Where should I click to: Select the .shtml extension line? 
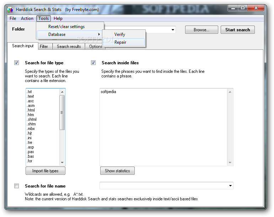(x=32, y=119)
